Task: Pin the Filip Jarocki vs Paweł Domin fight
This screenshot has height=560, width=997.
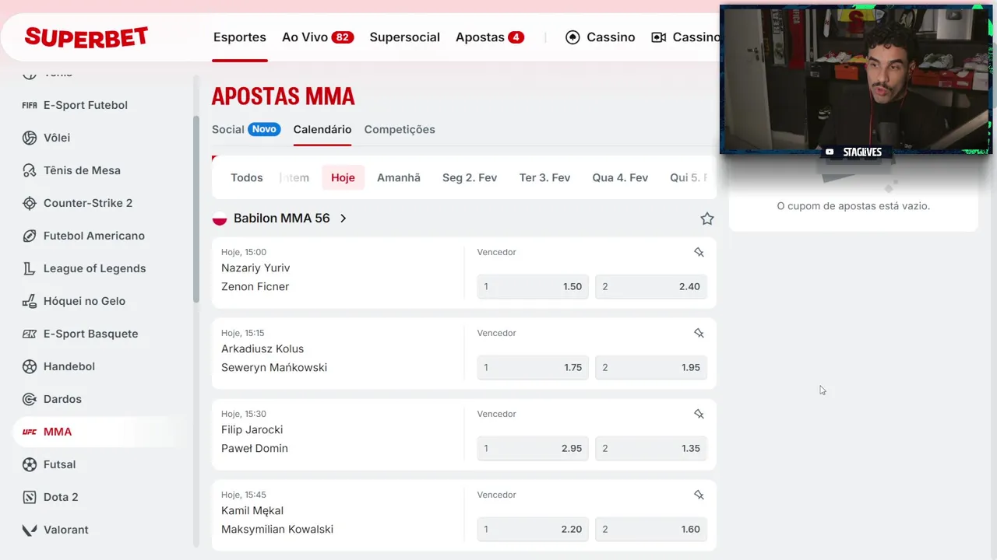Action: (x=699, y=414)
